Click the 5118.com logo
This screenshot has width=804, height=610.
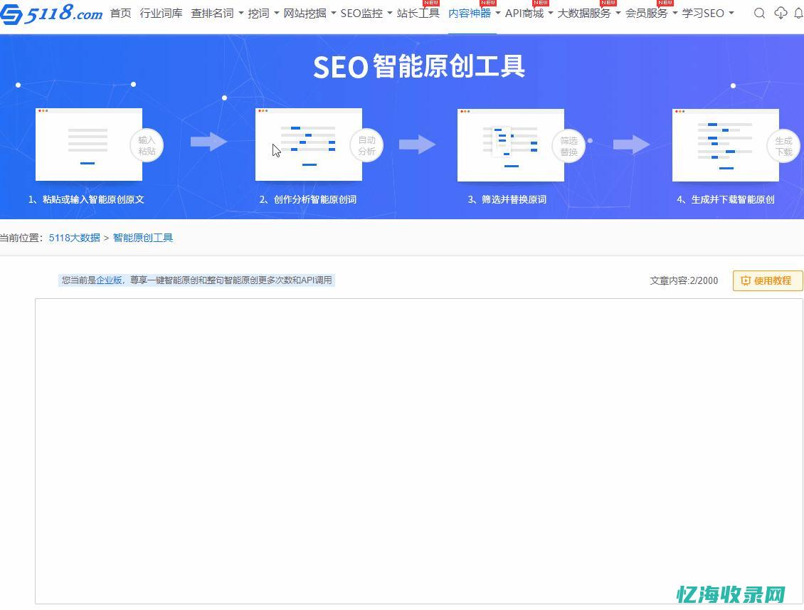(x=51, y=13)
